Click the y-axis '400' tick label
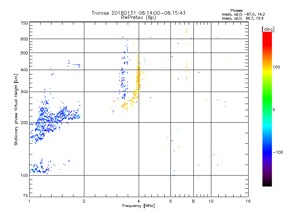 24,70
